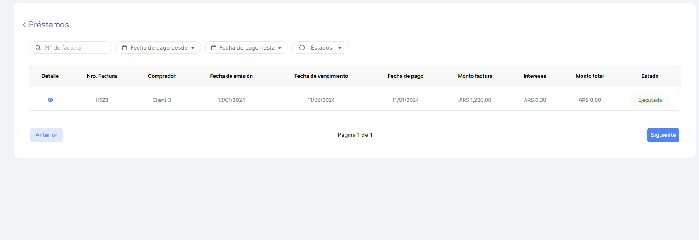This screenshot has width=699, height=240.
Task: Focus the Nº de factura search field
Action: pyautogui.click(x=75, y=48)
